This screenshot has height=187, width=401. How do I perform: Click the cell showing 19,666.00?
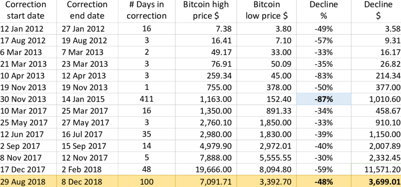coord(206,169)
